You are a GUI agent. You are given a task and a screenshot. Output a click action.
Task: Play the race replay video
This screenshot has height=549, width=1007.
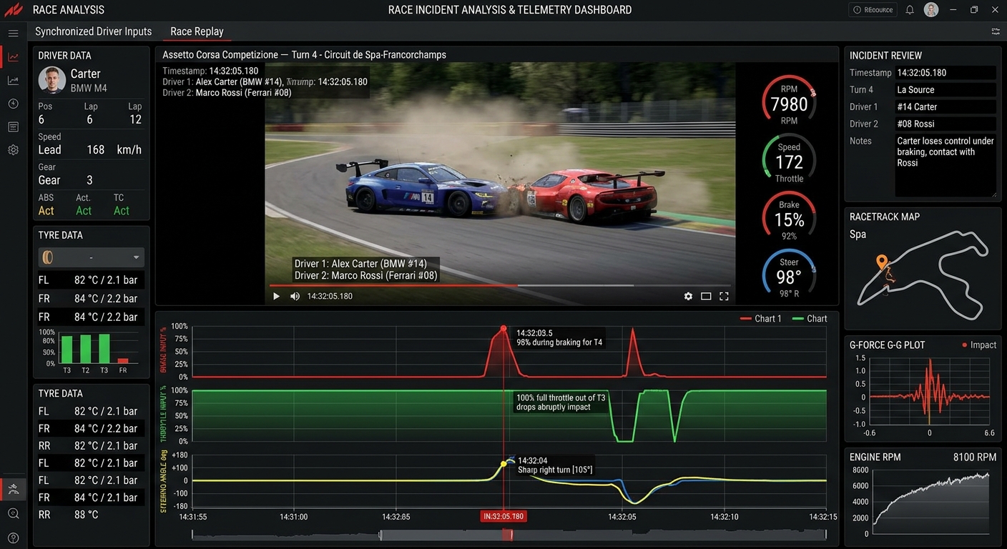pyautogui.click(x=276, y=296)
